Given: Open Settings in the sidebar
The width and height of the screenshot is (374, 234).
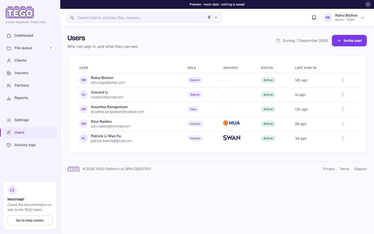Looking at the screenshot, I should [30, 120].
